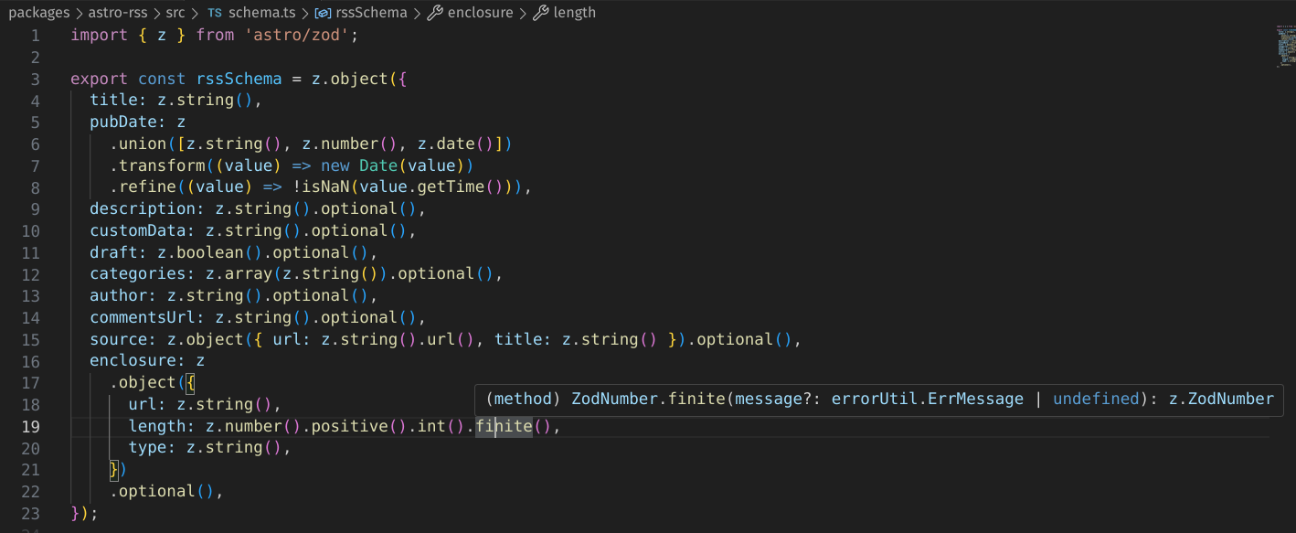Click the undefined keyword in the hover tooltip
Screen dimensions: 1296x533
[1096, 399]
